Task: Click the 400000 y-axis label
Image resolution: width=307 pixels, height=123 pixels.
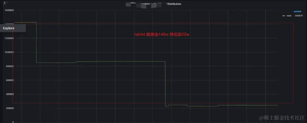Action: pyautogui.click(x=9, y=94)
